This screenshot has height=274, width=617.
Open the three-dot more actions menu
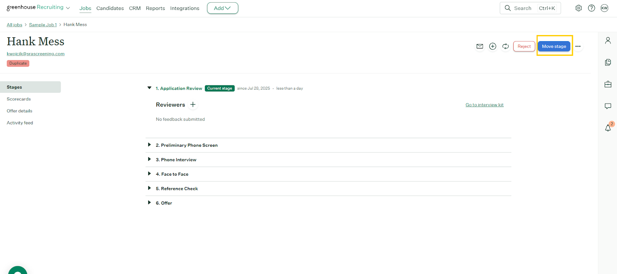[x=578, y=46]
